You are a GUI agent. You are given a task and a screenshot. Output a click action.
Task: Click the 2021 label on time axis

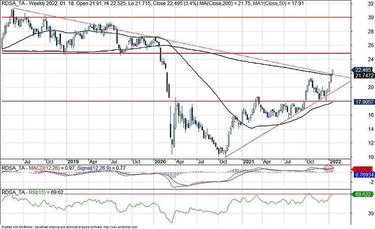pos(247,161)
